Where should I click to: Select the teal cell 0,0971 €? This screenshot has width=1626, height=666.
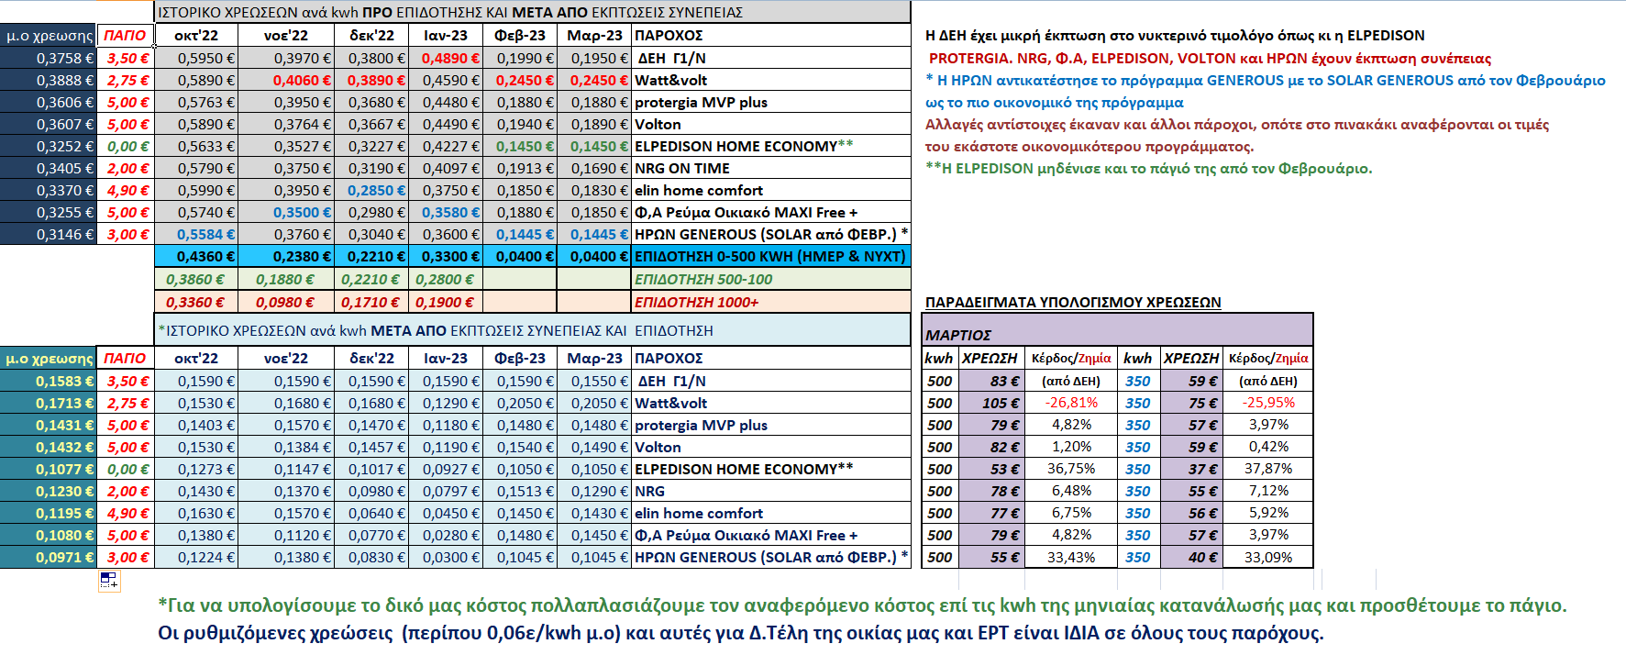click(x=48, y=557)
